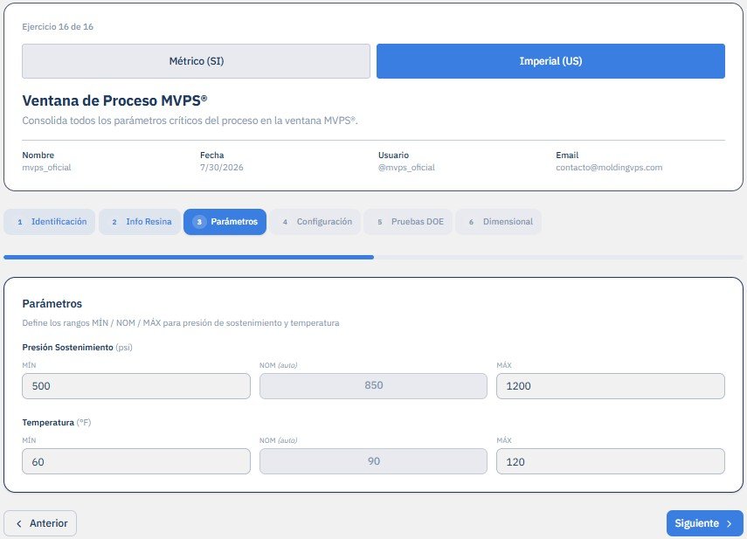
Task: Click step number 6 badge for Dimensional
Action: pos(471,222)
